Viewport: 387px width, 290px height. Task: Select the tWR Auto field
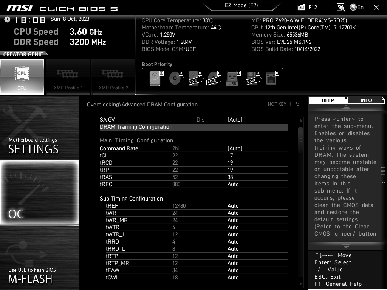coord(233,213)
